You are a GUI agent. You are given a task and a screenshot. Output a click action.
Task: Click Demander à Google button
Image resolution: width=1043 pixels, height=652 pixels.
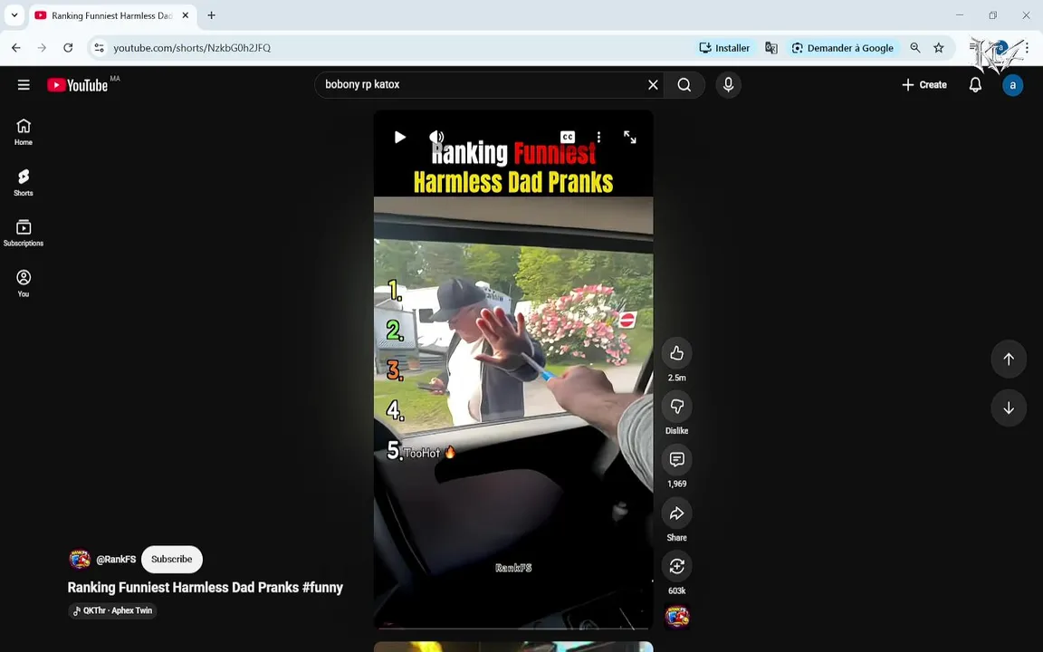tap(842, 48)
